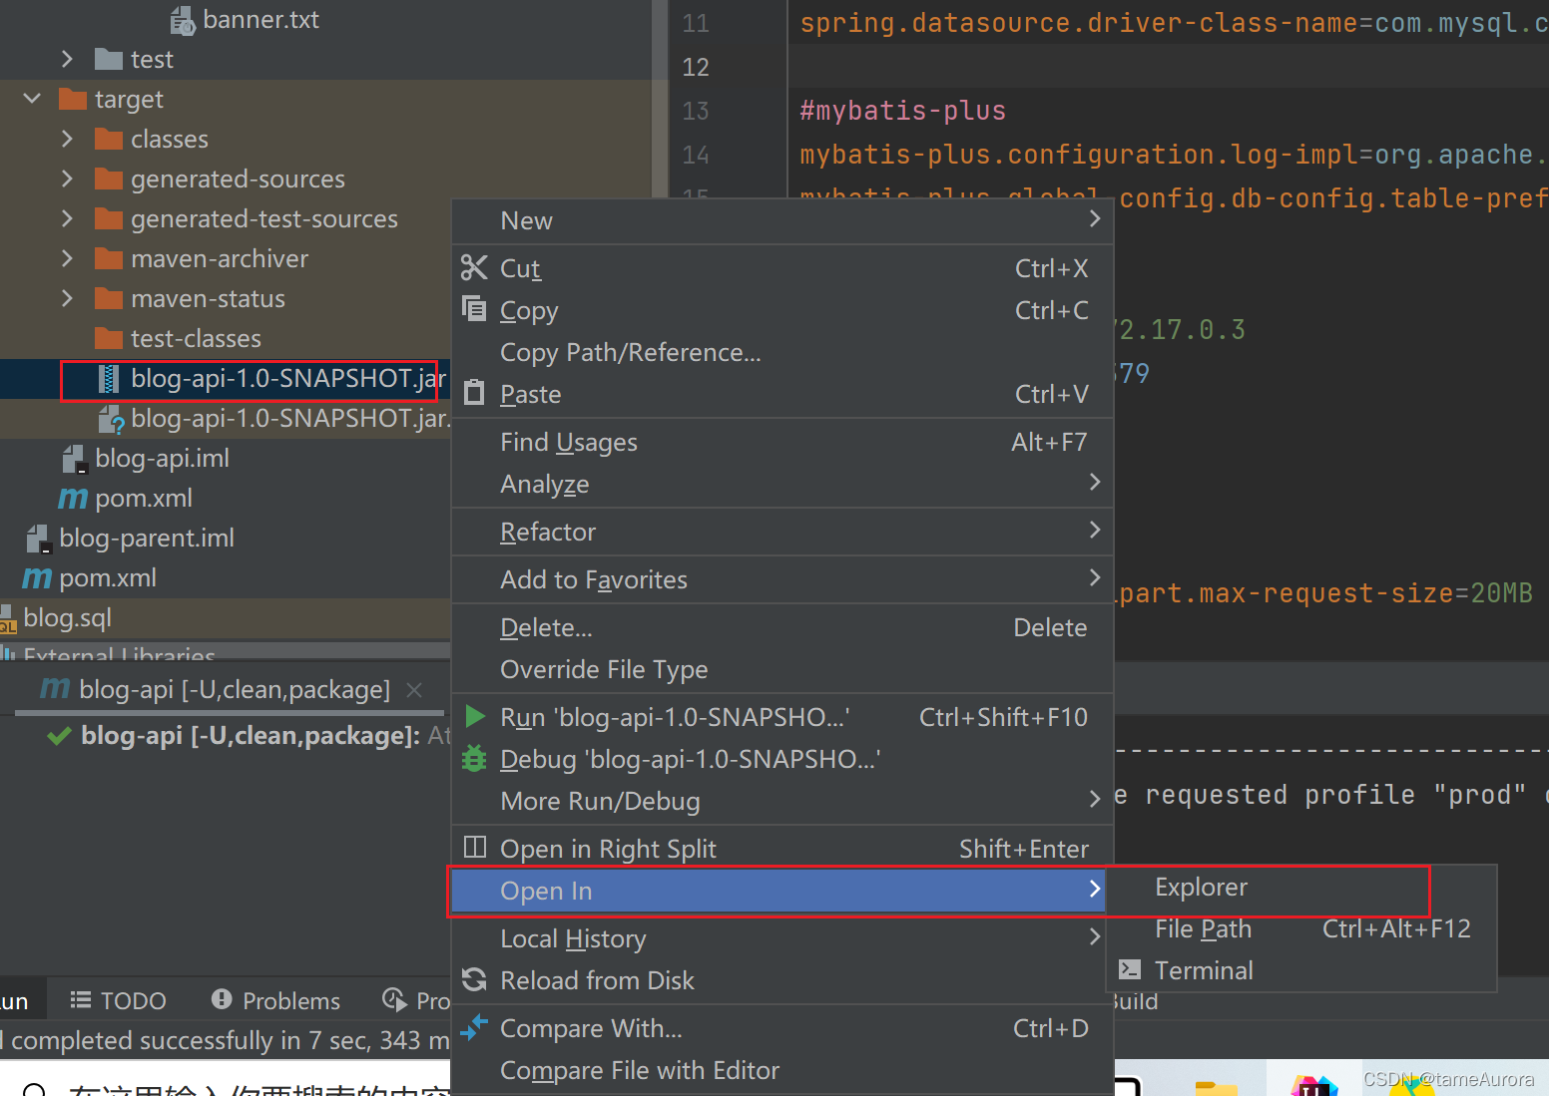Open the New submenu
The image size is (1549, 1096).
point(782,220)
